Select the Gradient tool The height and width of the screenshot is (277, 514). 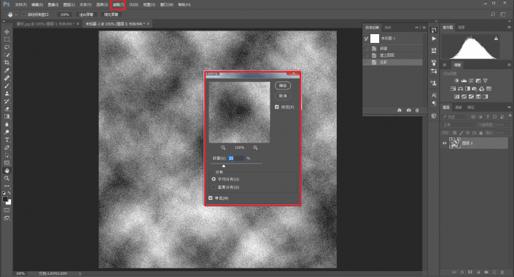point(7,116)
